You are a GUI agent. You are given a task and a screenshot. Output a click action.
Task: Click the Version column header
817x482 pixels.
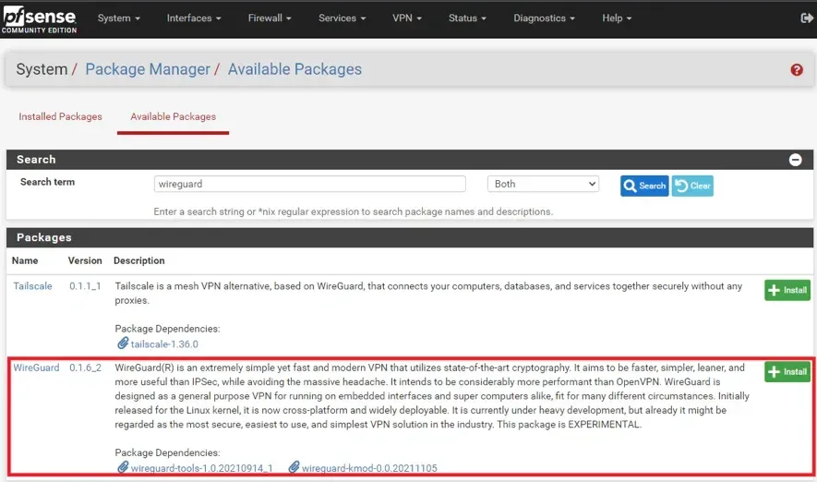85,260
